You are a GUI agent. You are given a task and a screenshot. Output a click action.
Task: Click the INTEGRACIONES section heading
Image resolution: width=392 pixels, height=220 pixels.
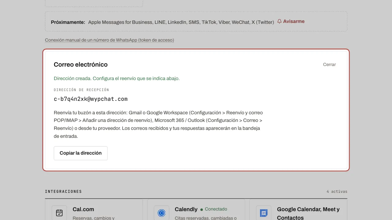pyautogui.click(x=63, y=192)
